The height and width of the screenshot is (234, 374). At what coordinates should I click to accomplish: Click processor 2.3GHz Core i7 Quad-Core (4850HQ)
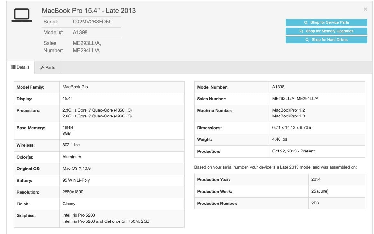(x=97, y=110)
